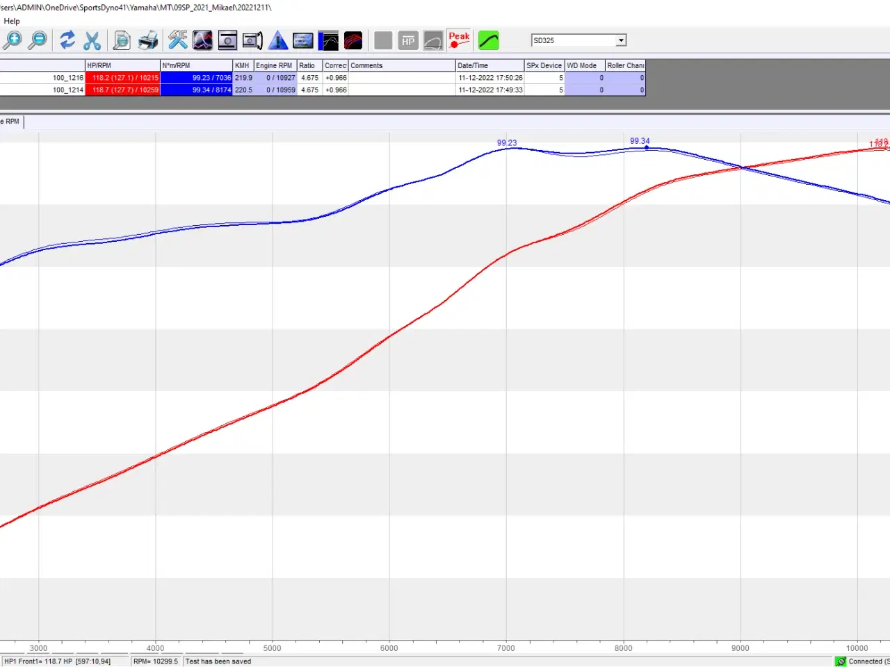Image resolution: width=890 pixels, height=667 pixels.
Task: Click the 220.5 KMH cell
Action: point(243,90)
